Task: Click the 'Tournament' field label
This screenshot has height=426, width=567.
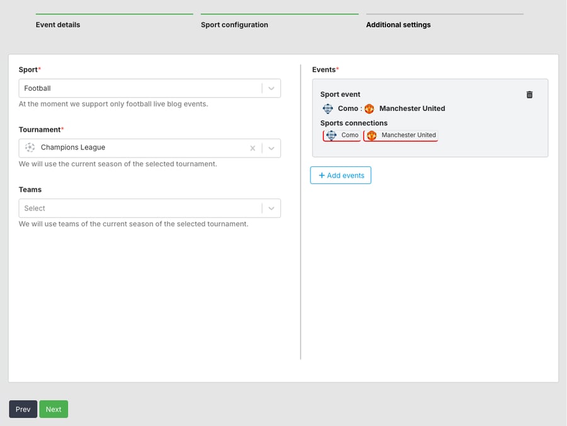Action: [40, 130]
